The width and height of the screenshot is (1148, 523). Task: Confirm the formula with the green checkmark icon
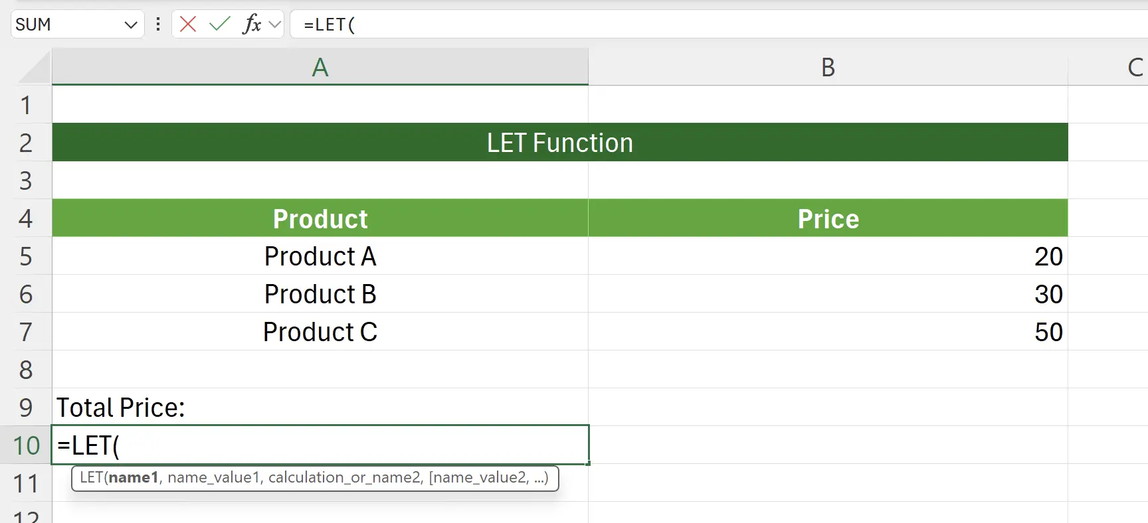pyautogui.click(x=219, y=24)
